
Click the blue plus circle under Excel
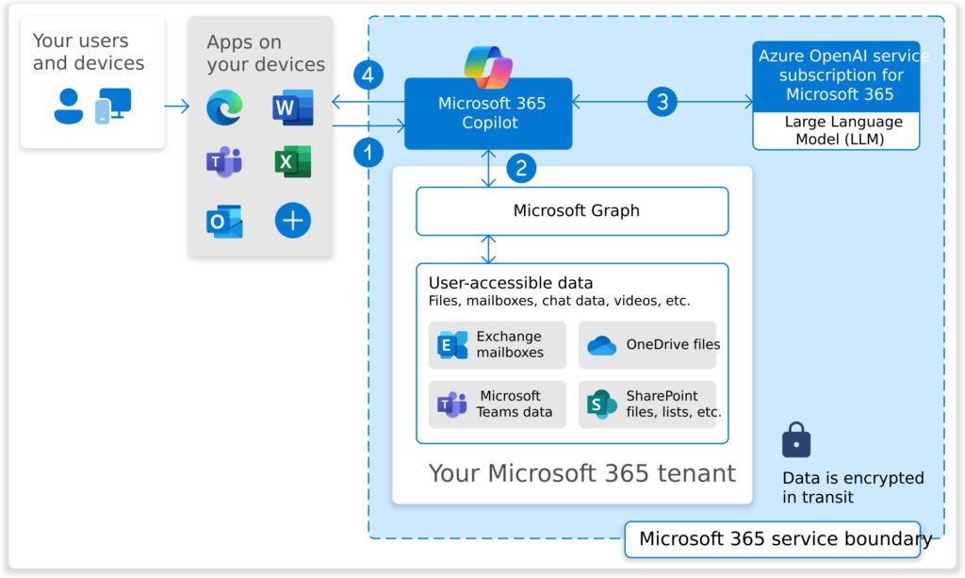[x=292, y=220]
